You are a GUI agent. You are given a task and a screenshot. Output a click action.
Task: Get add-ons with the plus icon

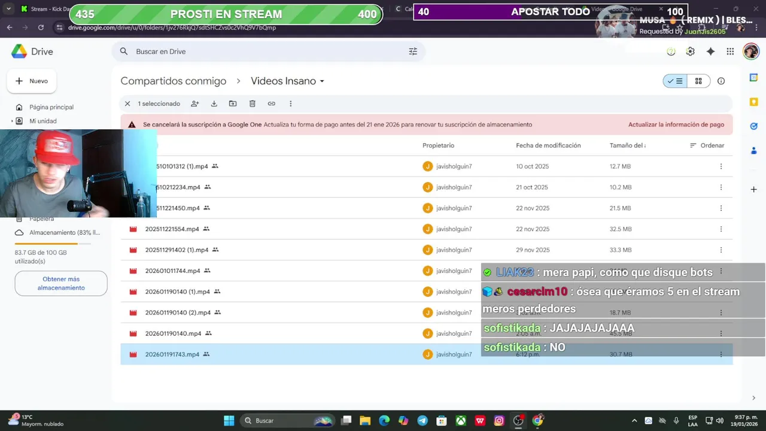(754, 189)
